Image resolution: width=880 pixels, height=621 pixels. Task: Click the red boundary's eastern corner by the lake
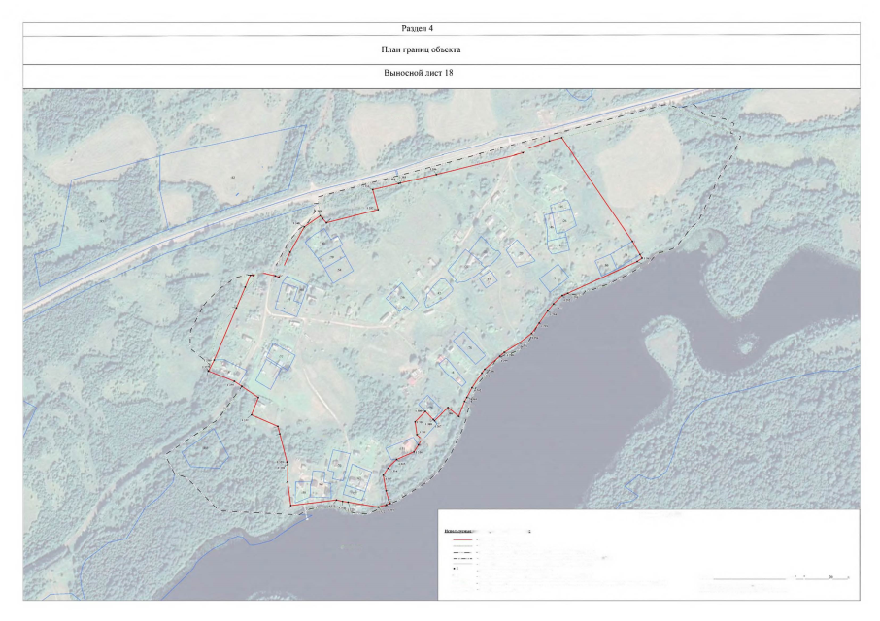(642, 256)
